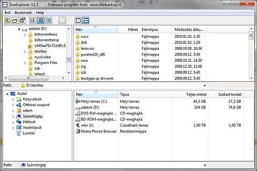Open the Számítógép path dropdown
Viewport: 257px width, 171px height.
[205, 165]
